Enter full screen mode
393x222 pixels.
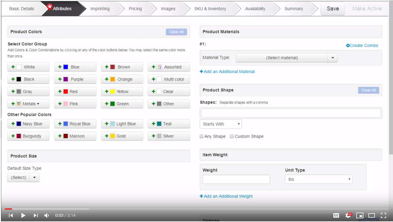coord(383,215)
